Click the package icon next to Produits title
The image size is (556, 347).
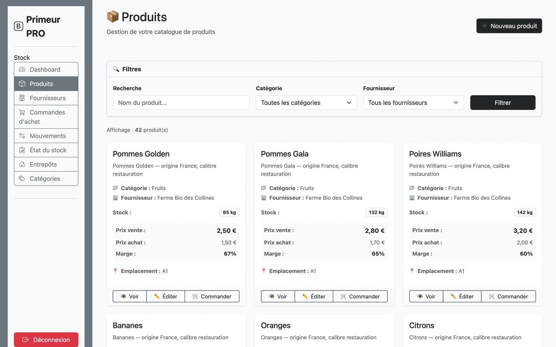(113, 17)
